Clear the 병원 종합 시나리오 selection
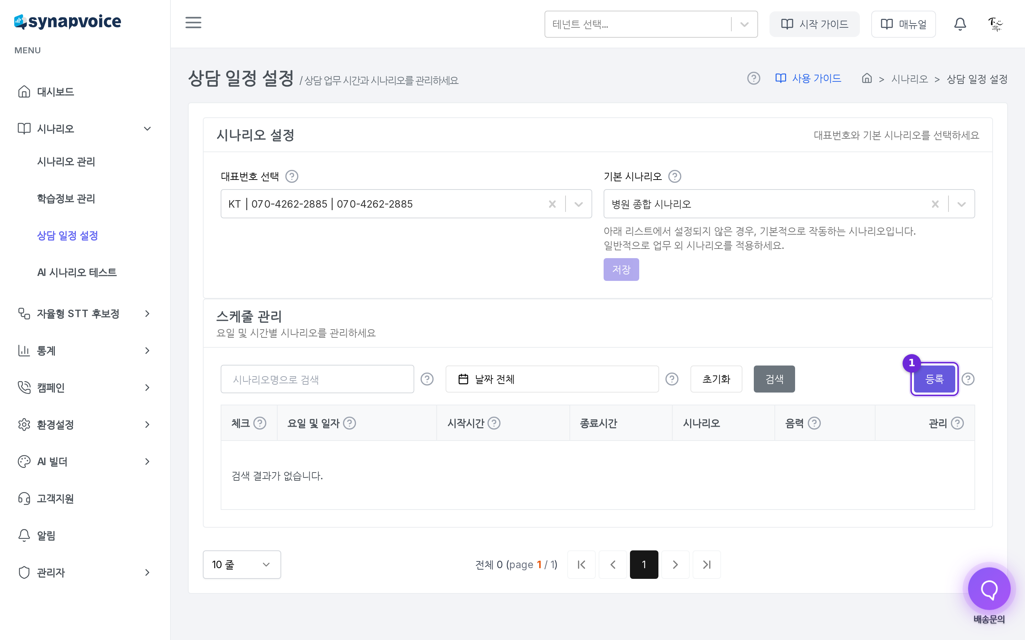This screenshot has width=1025, height=640. tap(935, 204)
